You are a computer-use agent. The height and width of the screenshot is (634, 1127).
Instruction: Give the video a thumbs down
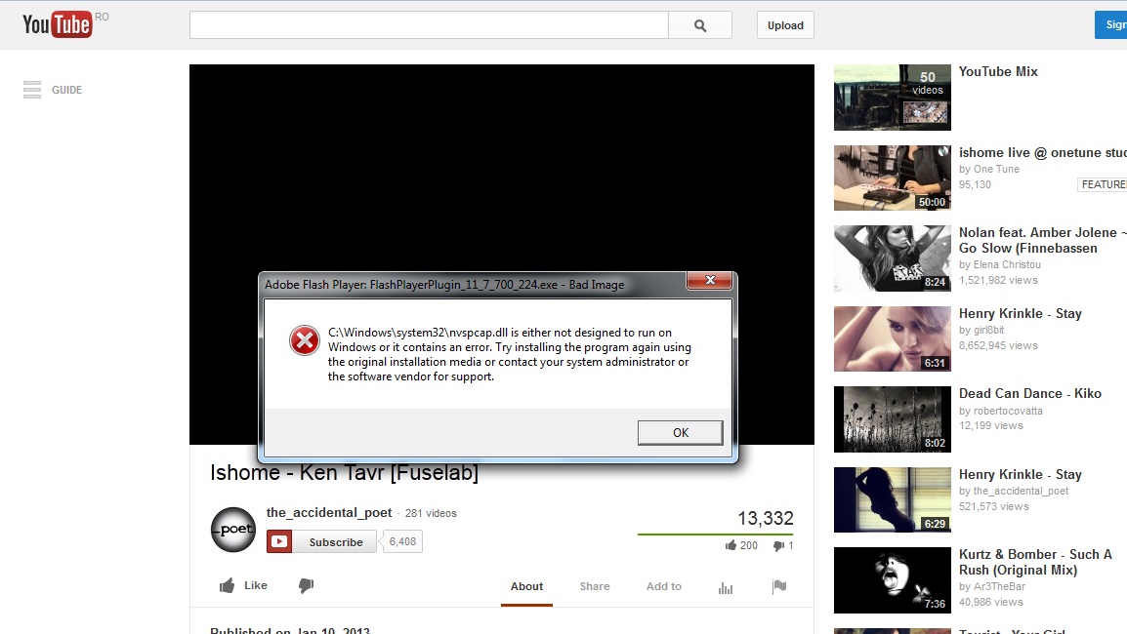[305, 584]
